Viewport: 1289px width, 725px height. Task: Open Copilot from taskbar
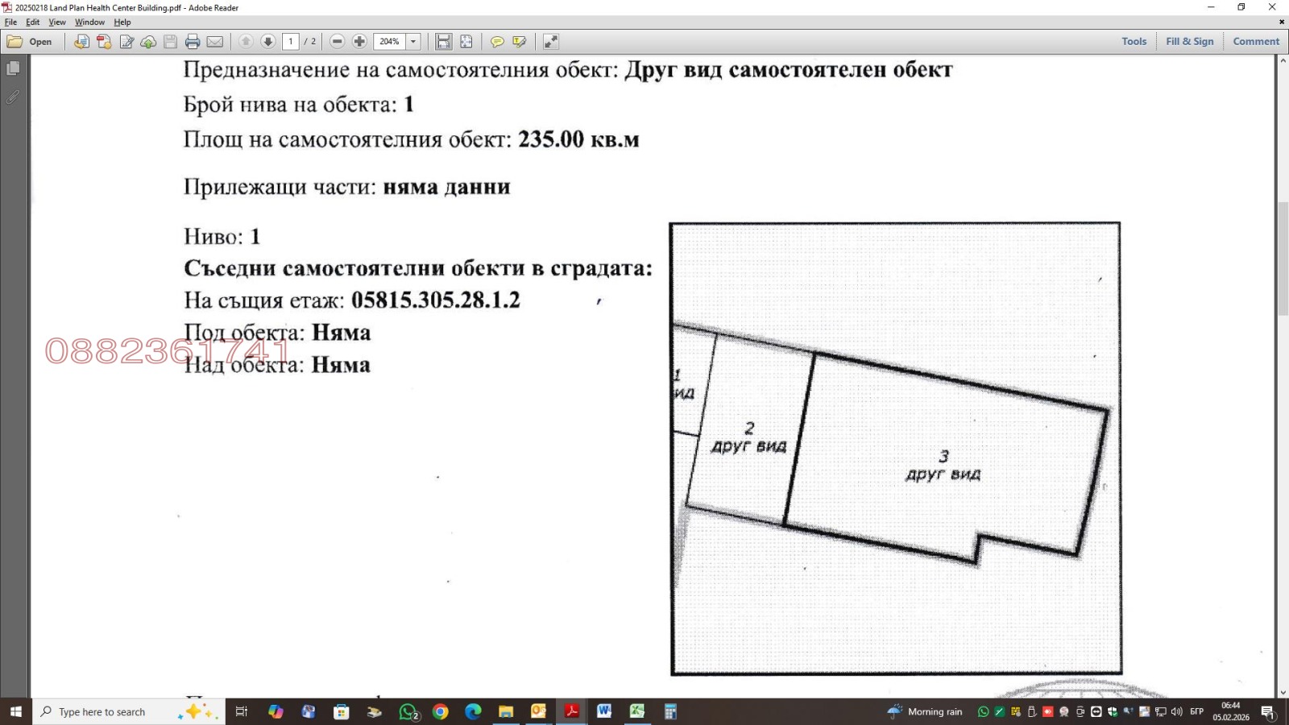pos(276,711)
